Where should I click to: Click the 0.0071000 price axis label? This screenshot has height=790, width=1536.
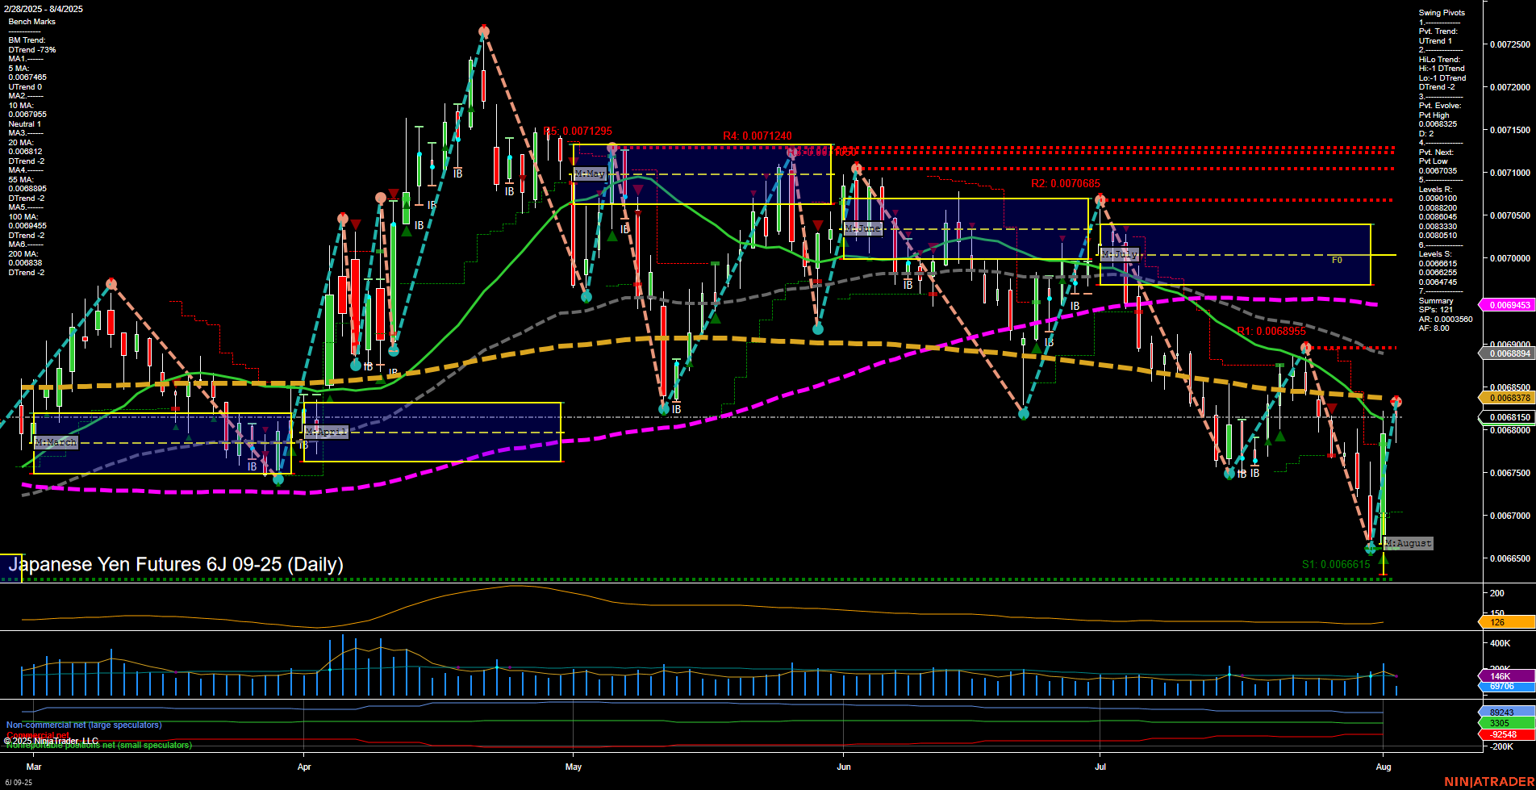[1510, 173]
